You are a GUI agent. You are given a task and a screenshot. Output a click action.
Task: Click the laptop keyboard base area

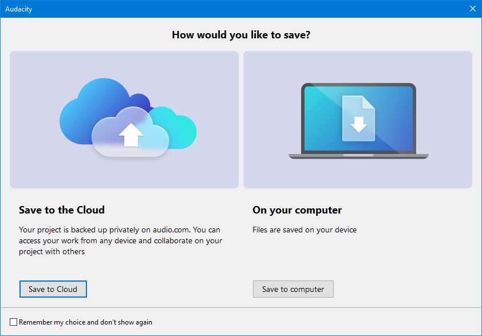coord(358,155)
